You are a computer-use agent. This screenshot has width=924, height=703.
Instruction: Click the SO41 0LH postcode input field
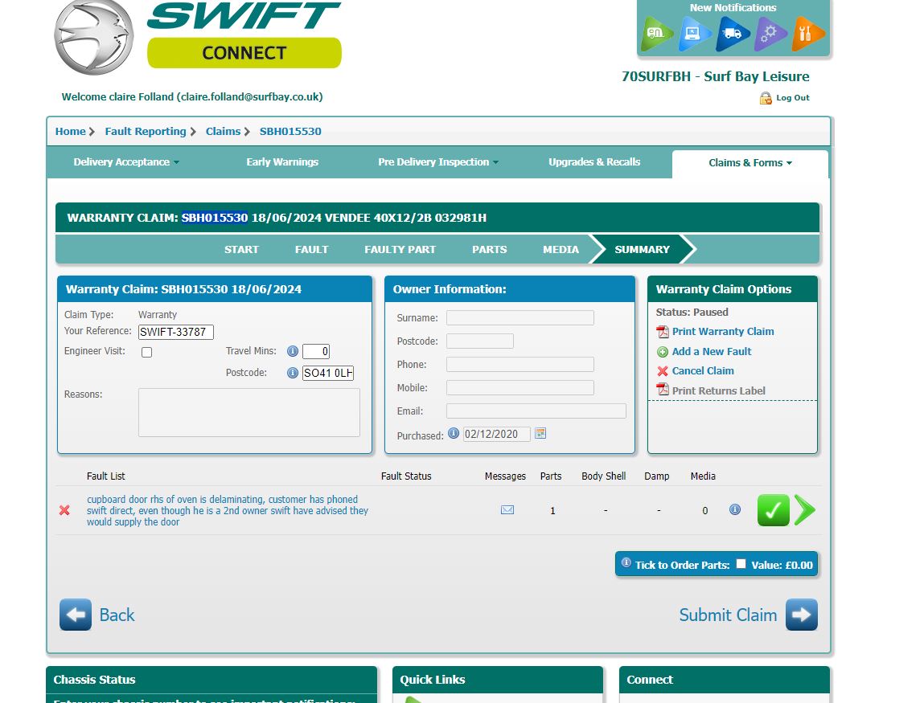[x=327, y=373]
